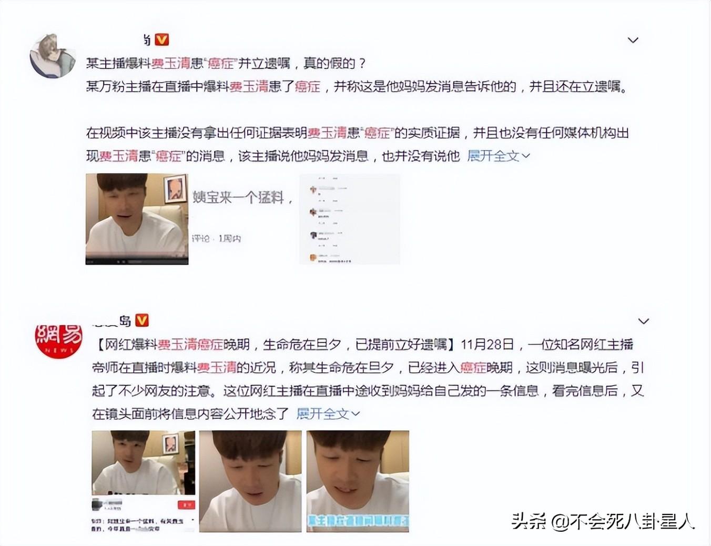This screenshot has height=546, width=711.
Task: Click red 费玉清 keyword in the first post's headline
Action: [x=171, y=64]
